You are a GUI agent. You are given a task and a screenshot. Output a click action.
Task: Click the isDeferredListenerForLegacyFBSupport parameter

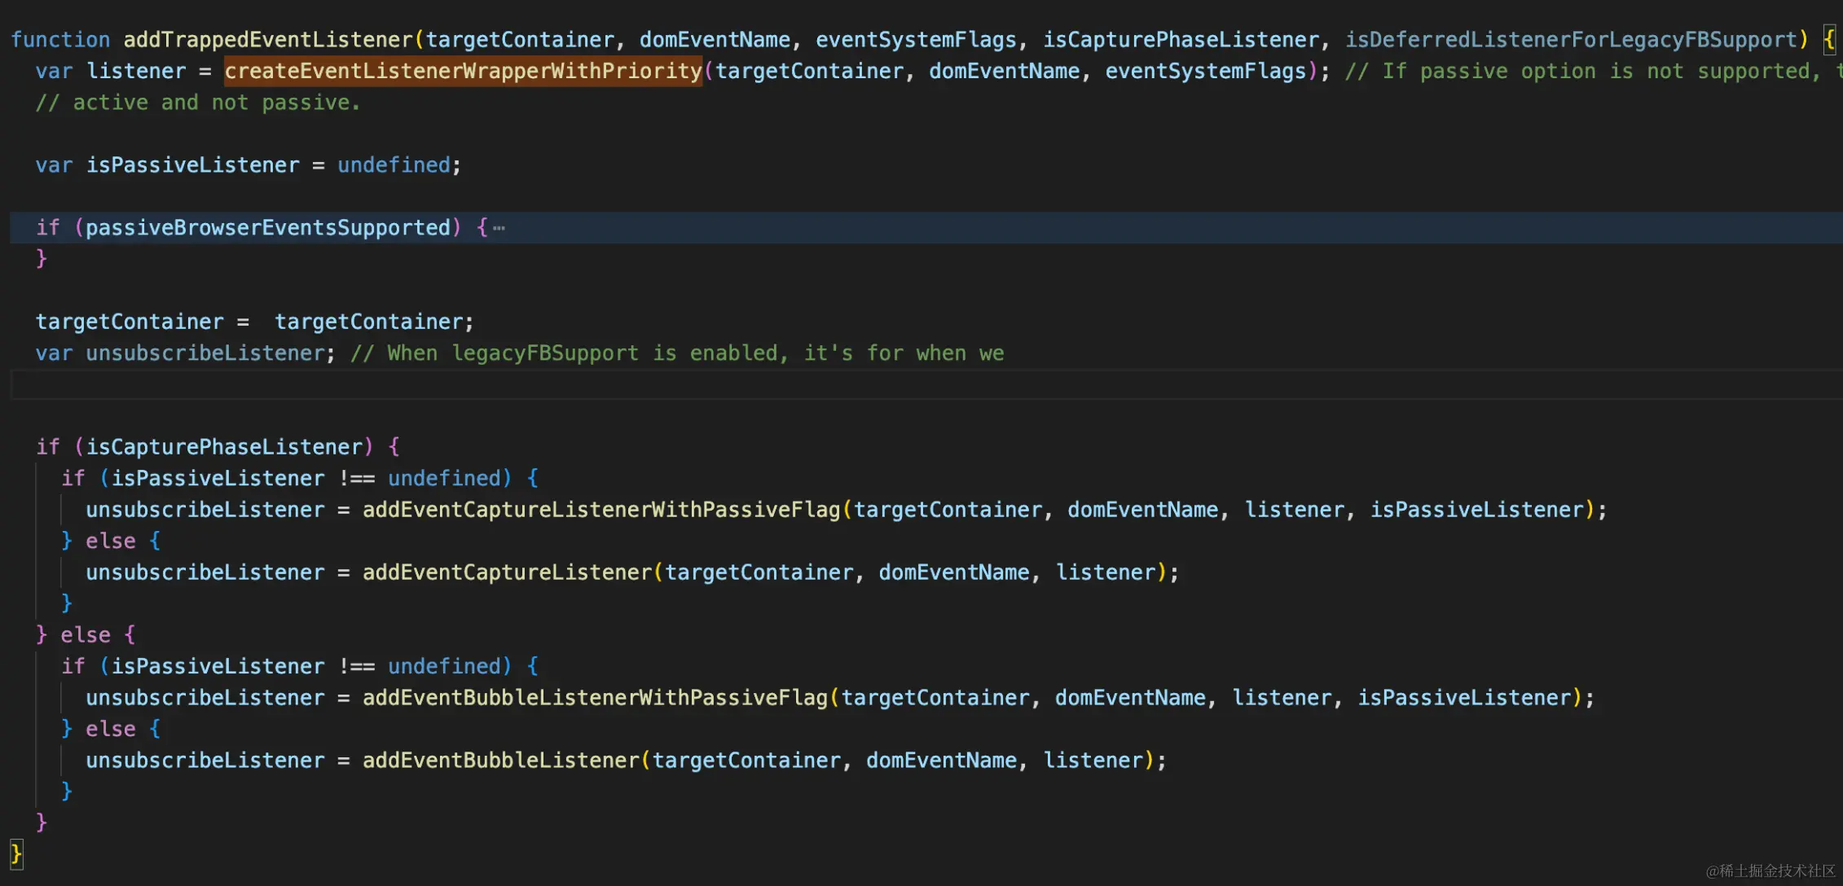pos(1570,40)
